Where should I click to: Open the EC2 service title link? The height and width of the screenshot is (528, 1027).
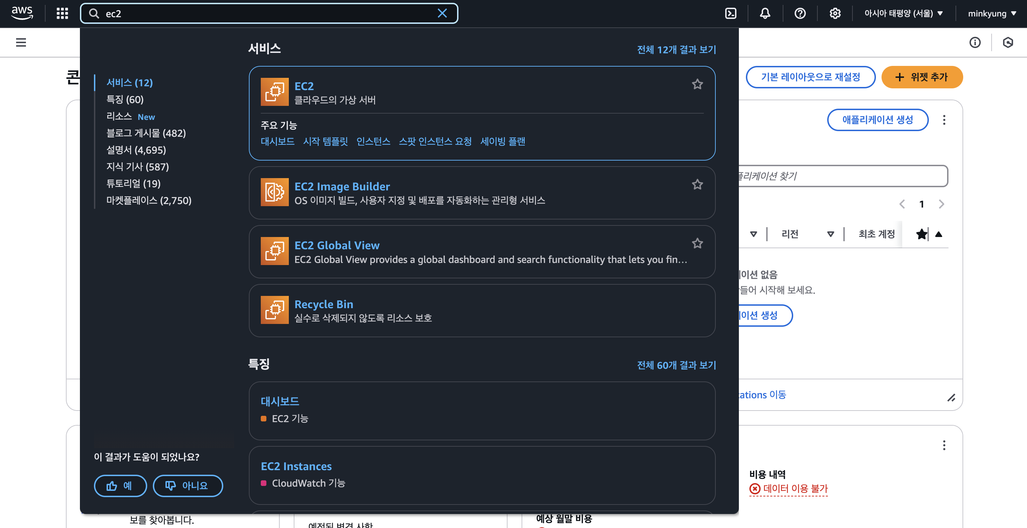(304, 86)
